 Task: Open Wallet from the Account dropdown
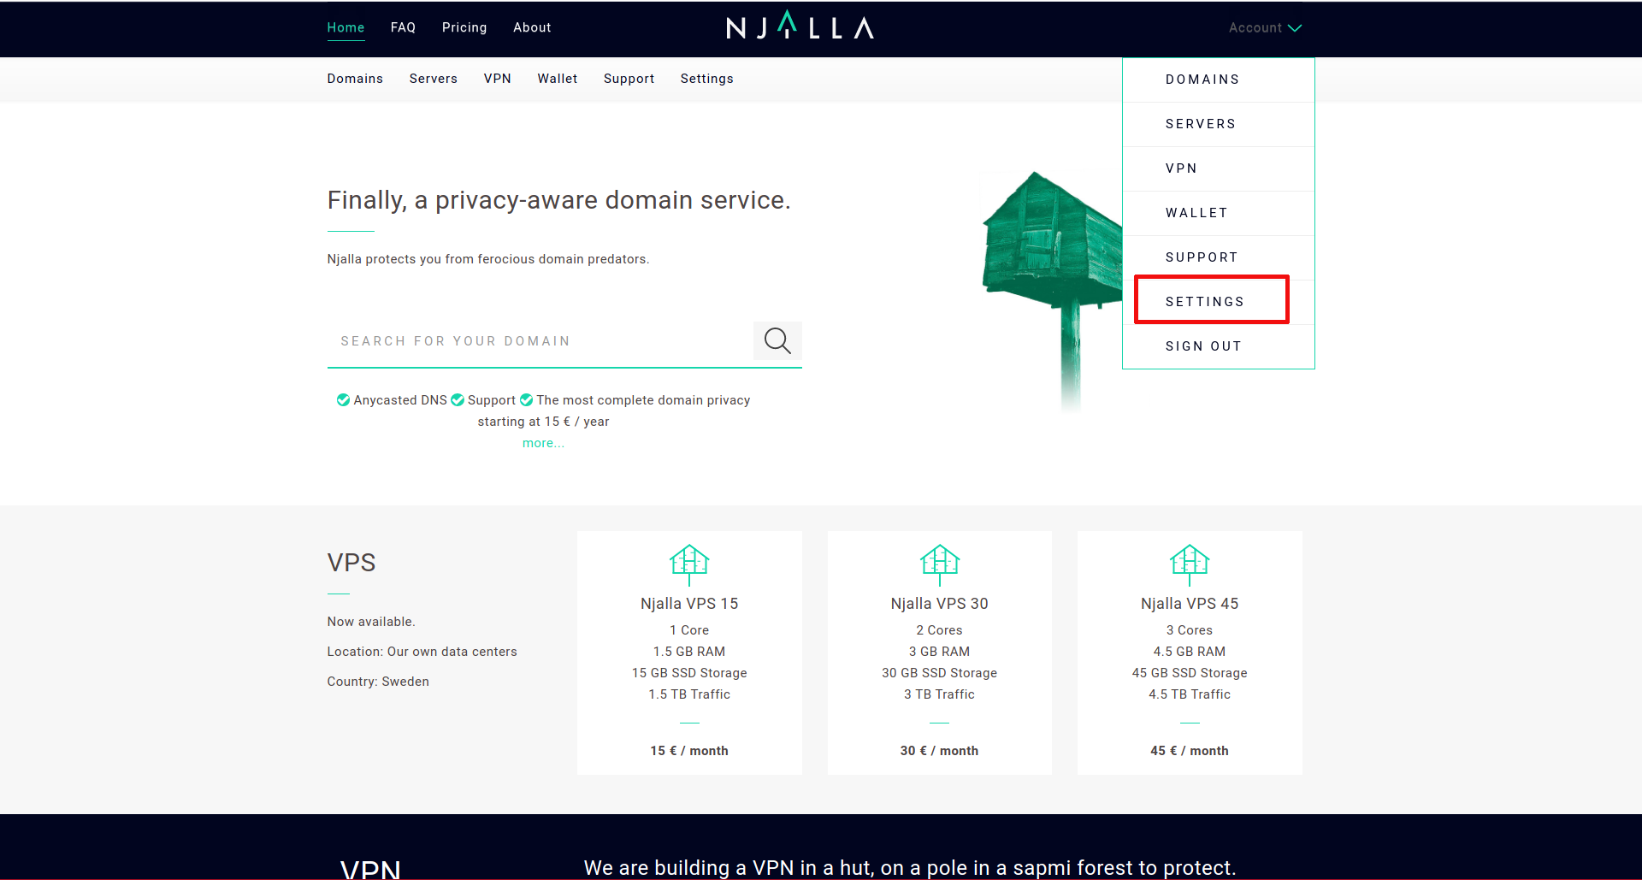1196,213
